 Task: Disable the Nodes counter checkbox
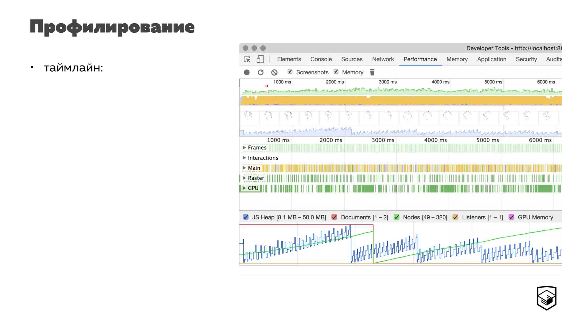tap(397, 217)
